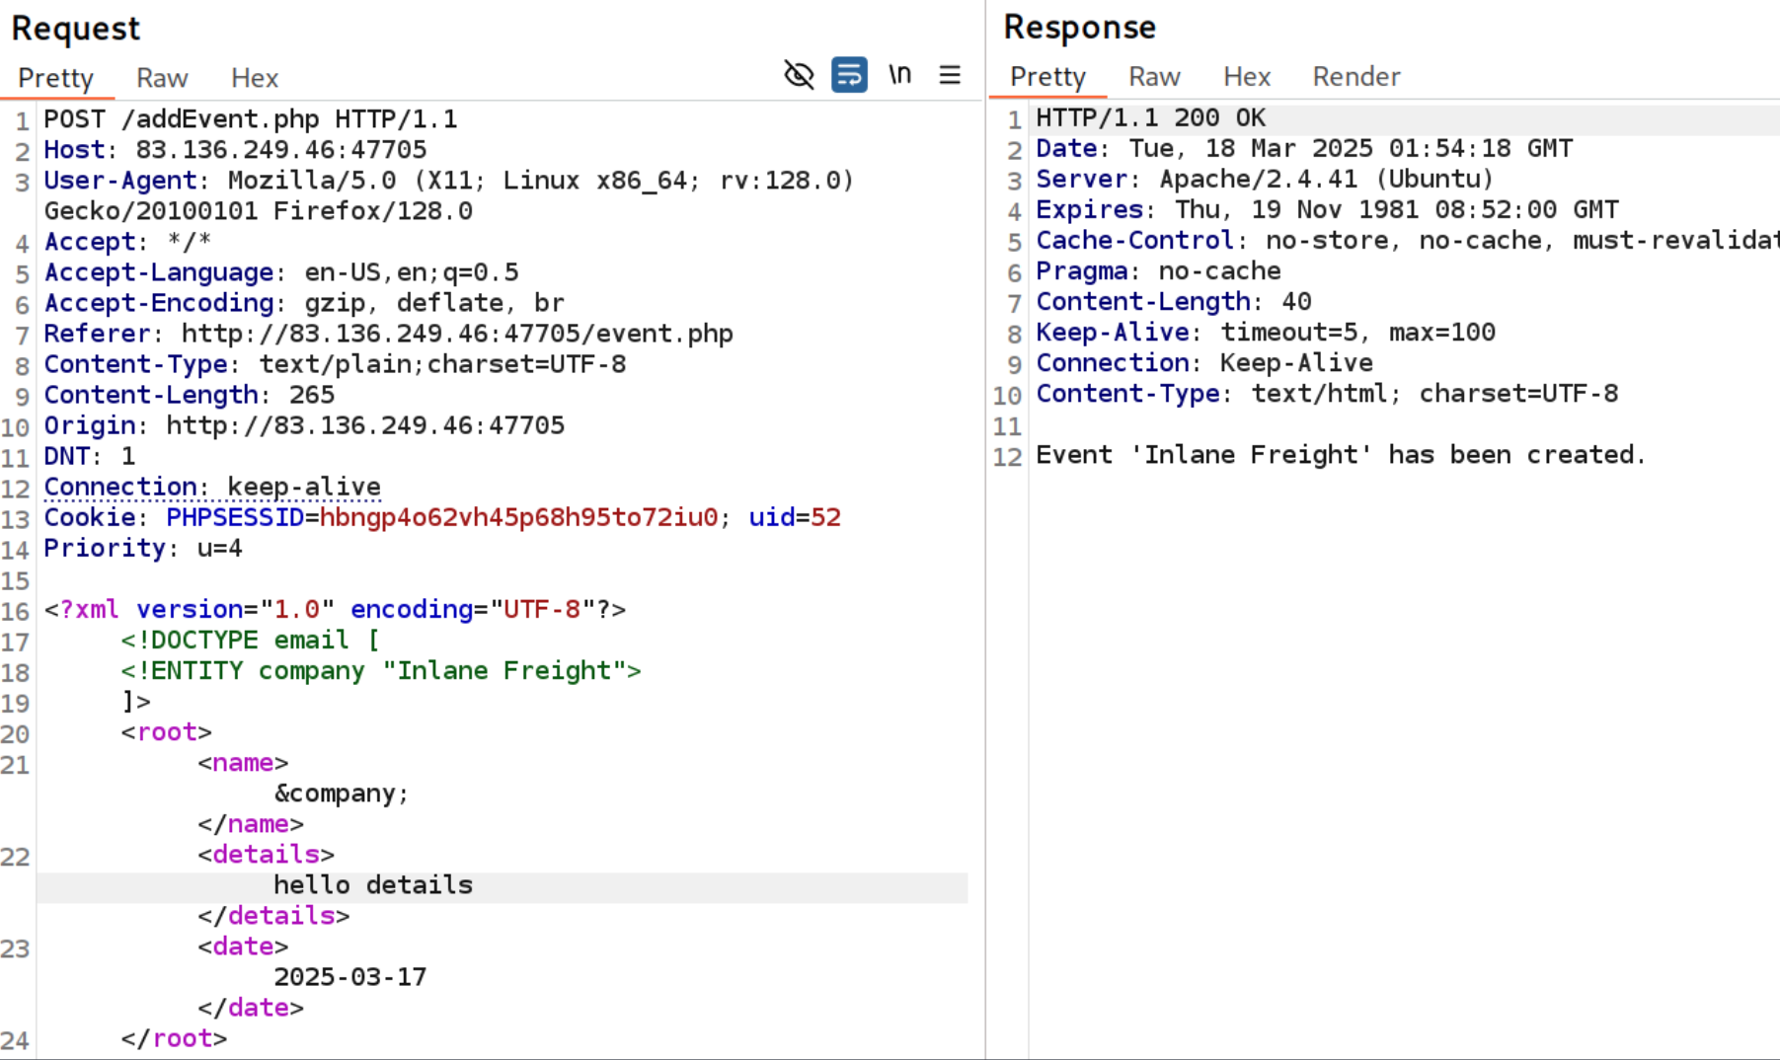
Task: Click the uid cookie value 52
Action: click(x=825, y=517)
